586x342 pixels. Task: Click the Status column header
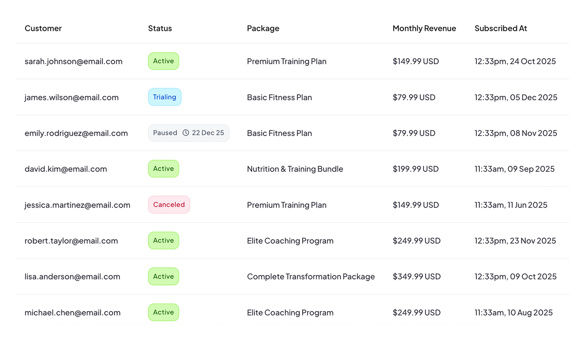pyautogui.click(x=160, y=29)
